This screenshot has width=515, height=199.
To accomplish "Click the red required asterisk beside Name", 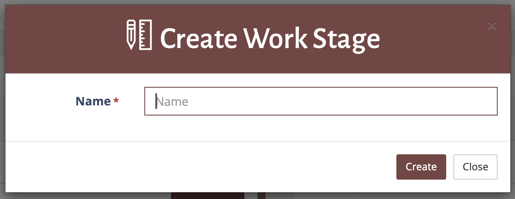I will [116, 102].
